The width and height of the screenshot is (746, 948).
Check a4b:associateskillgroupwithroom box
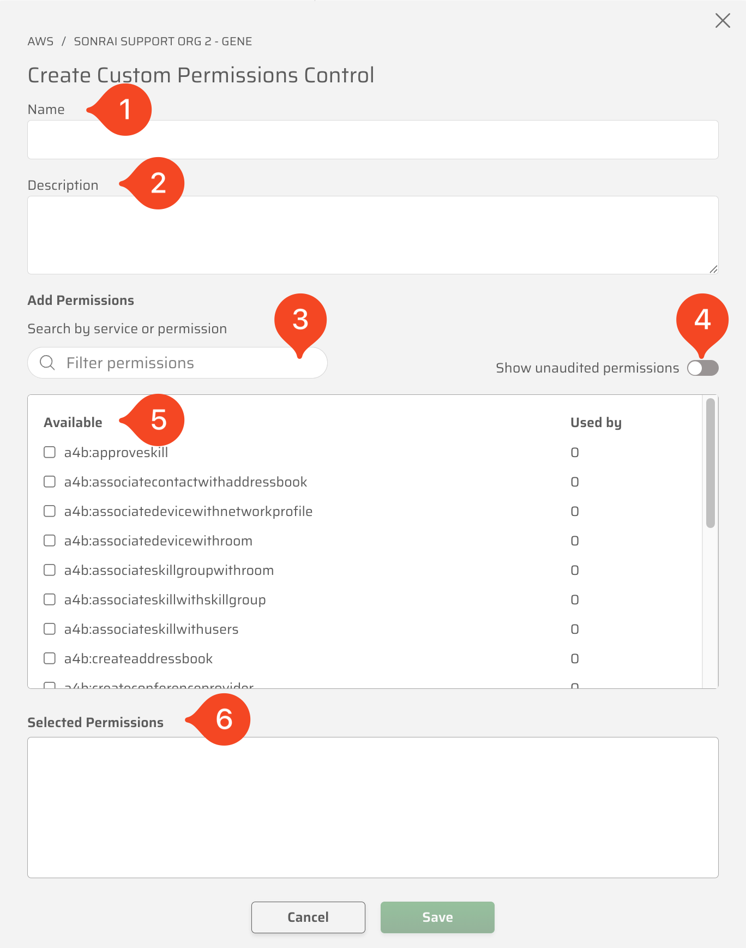[50, 570]
